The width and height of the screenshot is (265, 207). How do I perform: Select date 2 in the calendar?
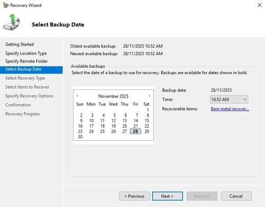pyautogui.click(x=81, y=115)
